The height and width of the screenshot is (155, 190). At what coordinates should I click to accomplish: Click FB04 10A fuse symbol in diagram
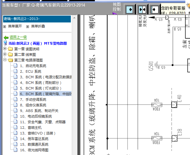pos(157,105)
